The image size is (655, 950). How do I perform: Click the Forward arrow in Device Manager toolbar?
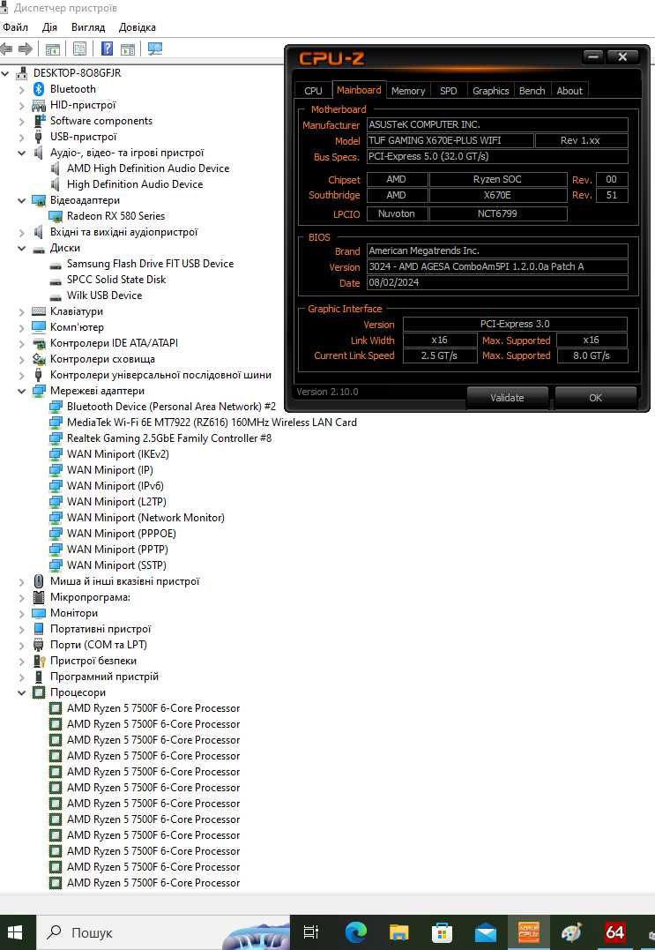coord(26,49)
